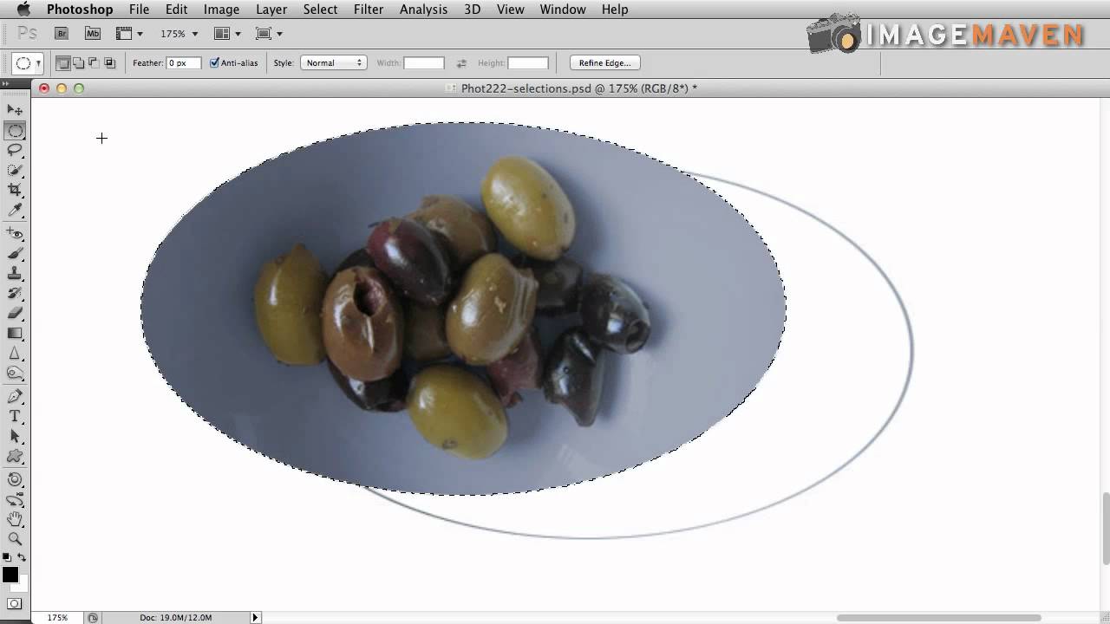The width and height of the screenshot is (1110, 624).
Task: Choose New selection mode
Action: (63, 63)
